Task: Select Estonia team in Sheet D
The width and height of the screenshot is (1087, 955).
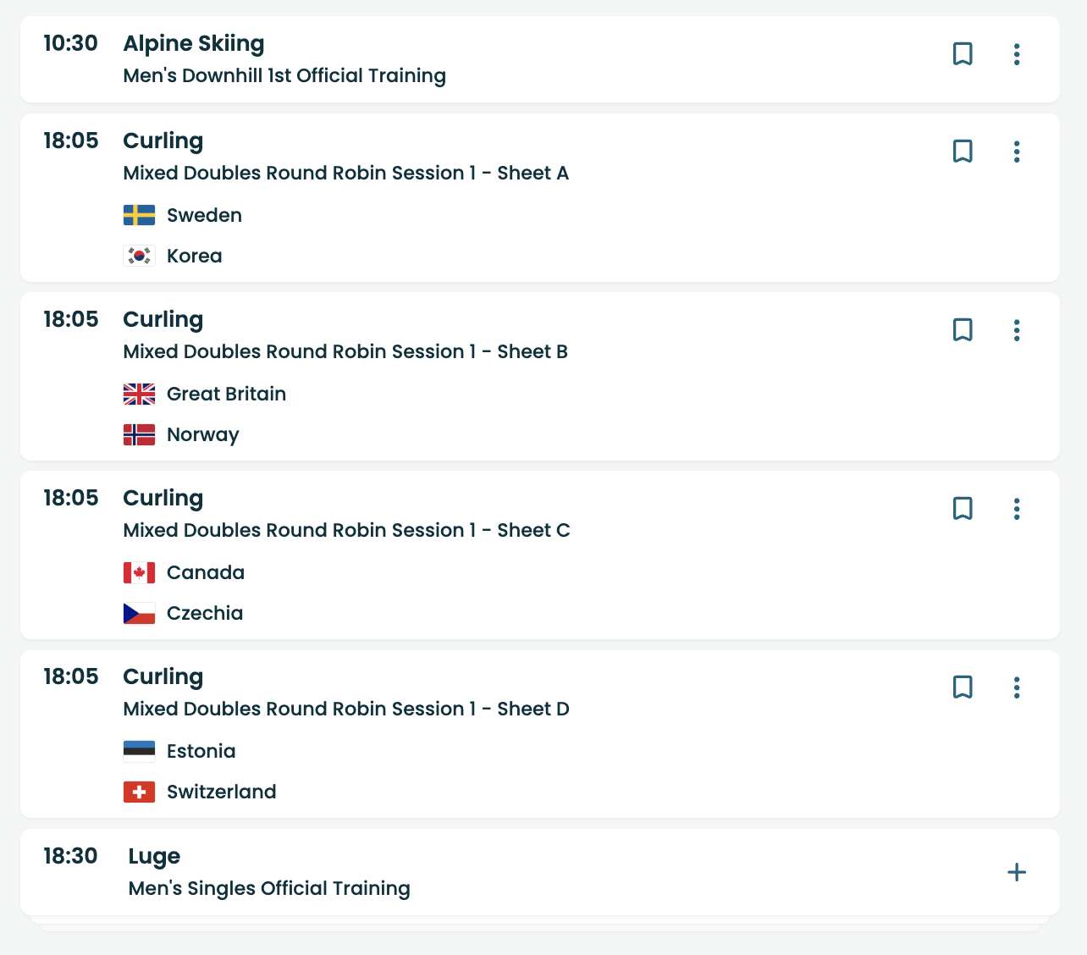Action: coord(201,752)
